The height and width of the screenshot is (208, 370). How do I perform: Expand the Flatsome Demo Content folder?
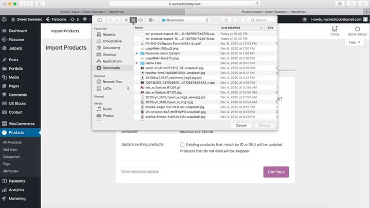pos(136,53)
